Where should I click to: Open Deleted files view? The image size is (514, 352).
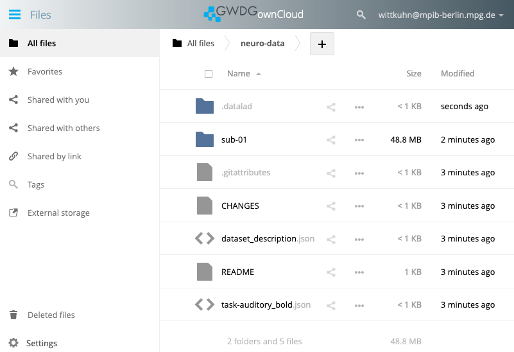[x=51, y=315]
